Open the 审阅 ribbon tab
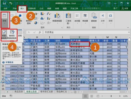Image resolution: width=131 pixels, height=99 pixels. click(x=57, y=8)
